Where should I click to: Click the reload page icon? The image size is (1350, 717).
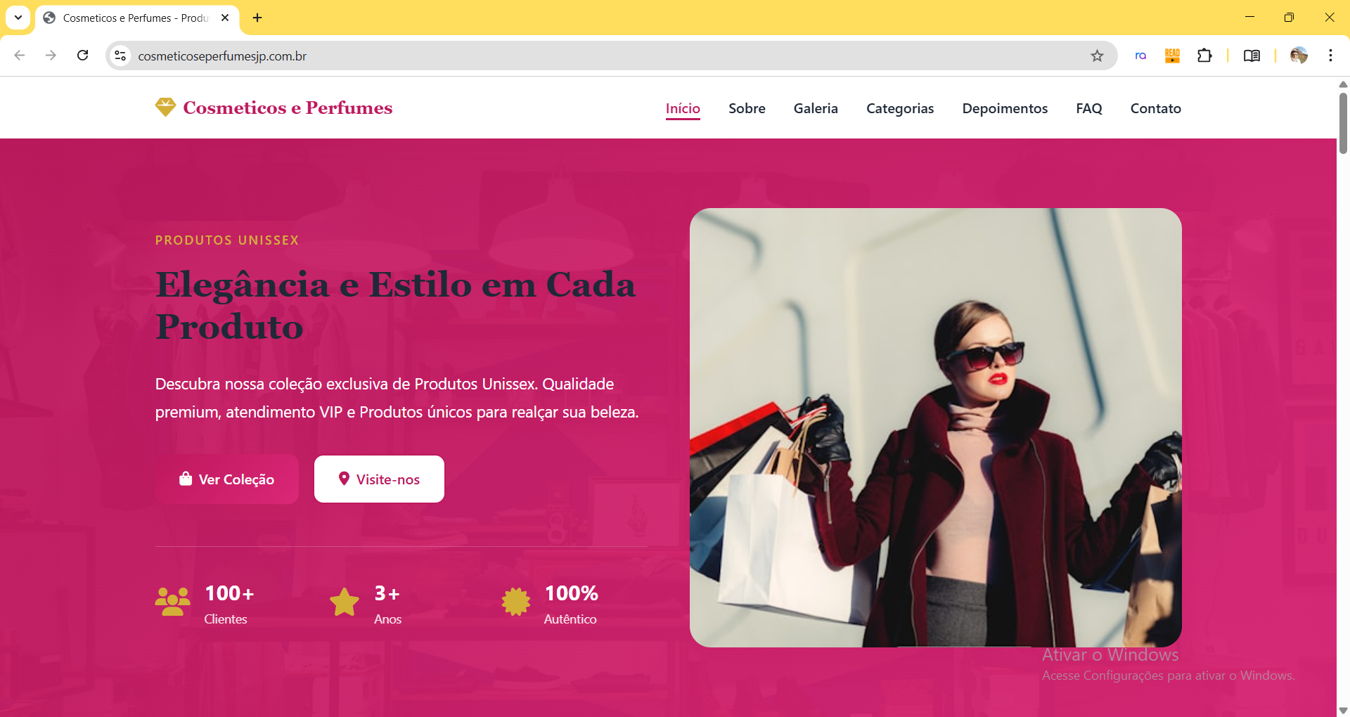point(82,56)
